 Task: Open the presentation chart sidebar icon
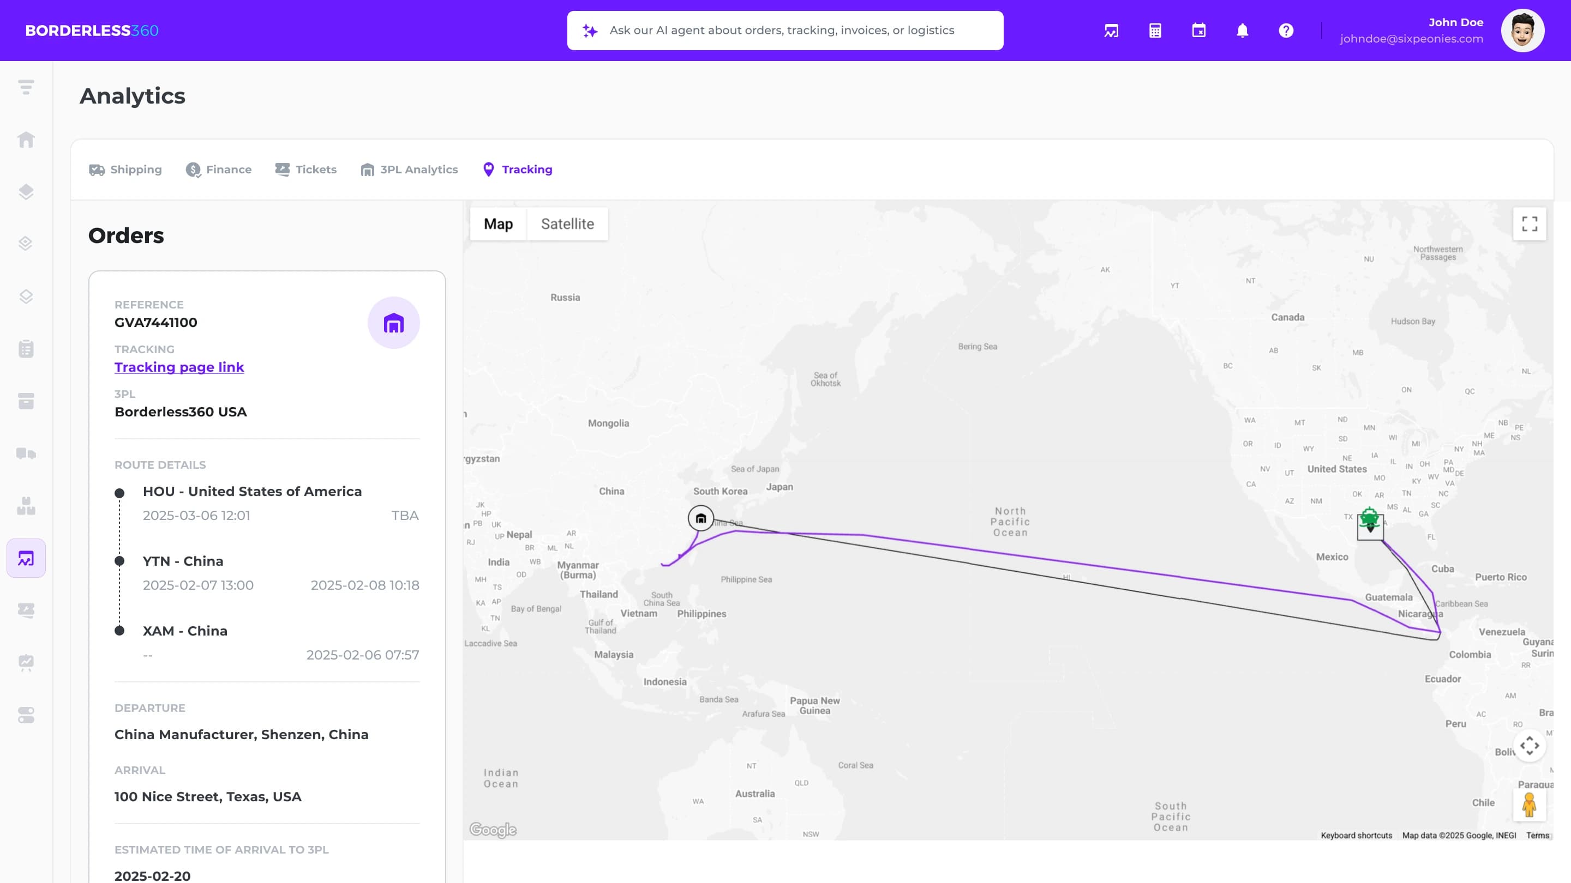tap(26, 662)
